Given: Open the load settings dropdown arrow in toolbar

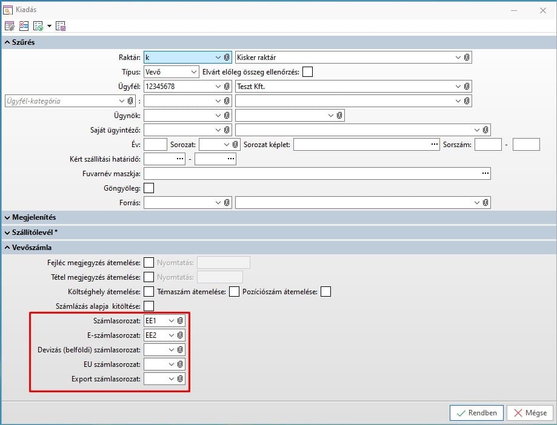Looking at the screenshot, I should tap(48, 26).
